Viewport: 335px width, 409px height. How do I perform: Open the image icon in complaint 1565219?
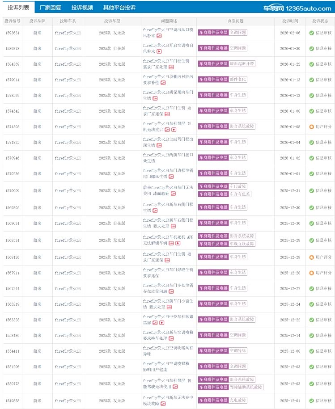coord(170,307)
